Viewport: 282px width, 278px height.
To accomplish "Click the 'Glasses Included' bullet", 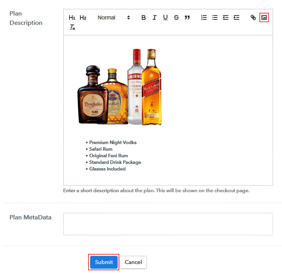I will click(107, 169).
